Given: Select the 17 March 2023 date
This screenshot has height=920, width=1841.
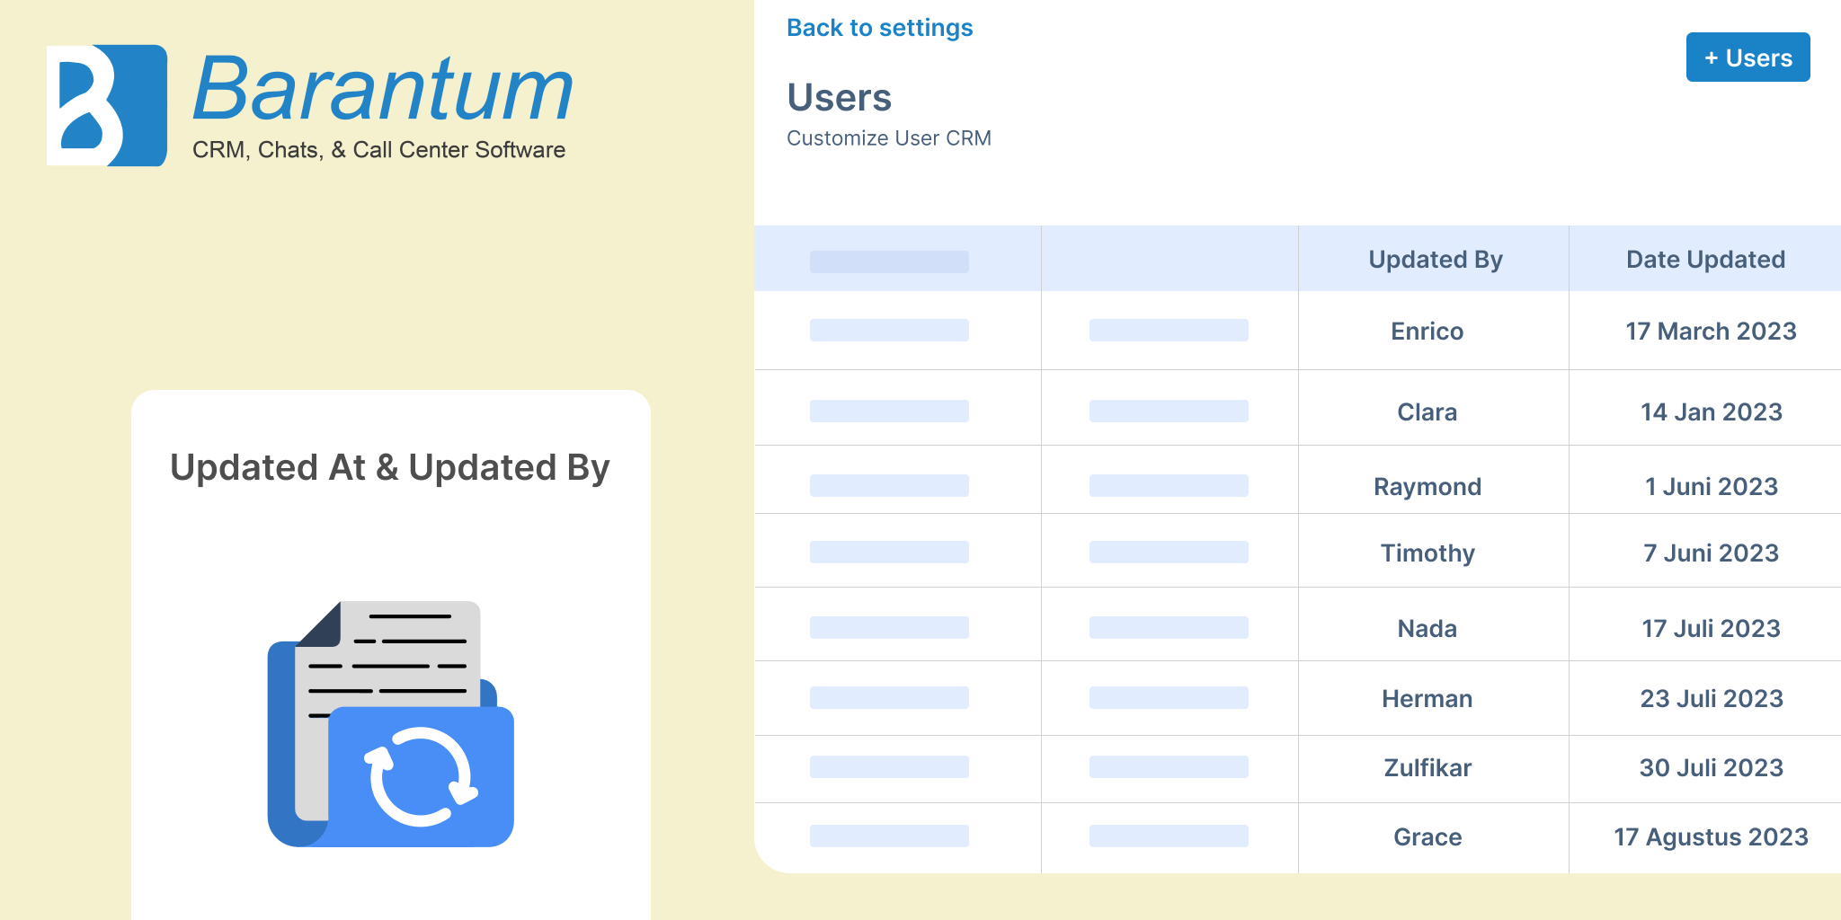Looking at the screenshot, I should click(x=1711, y=332).
